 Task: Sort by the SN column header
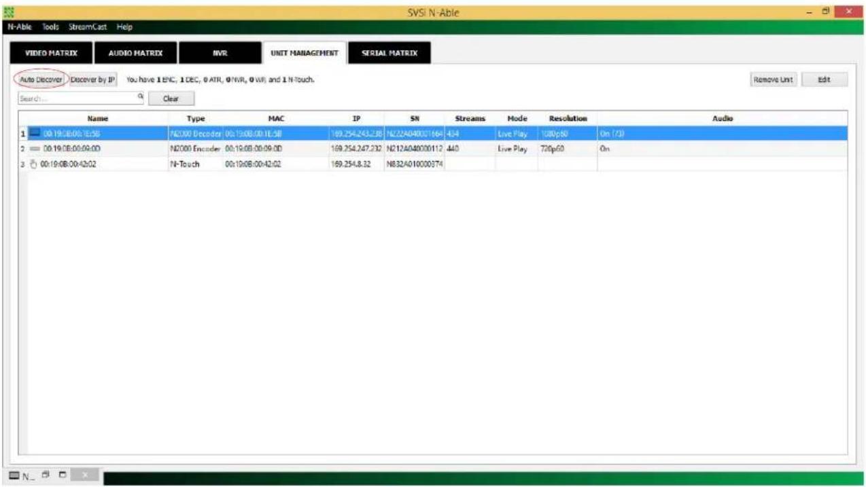coord(414,118)
